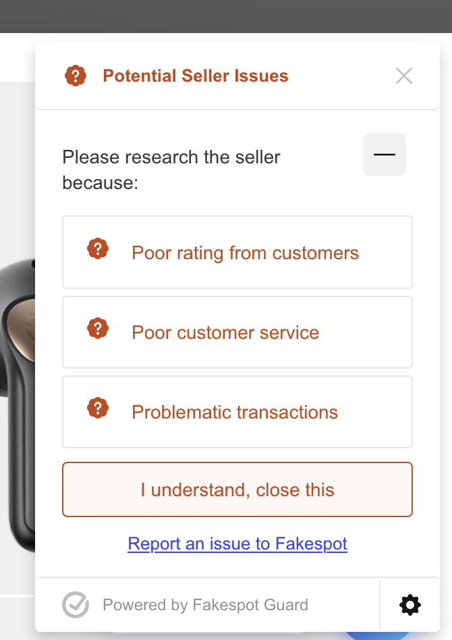Click the Potential Seller Issues warning badge icon
The width and height of the screenshot is (452, 640).
point(76,76)
